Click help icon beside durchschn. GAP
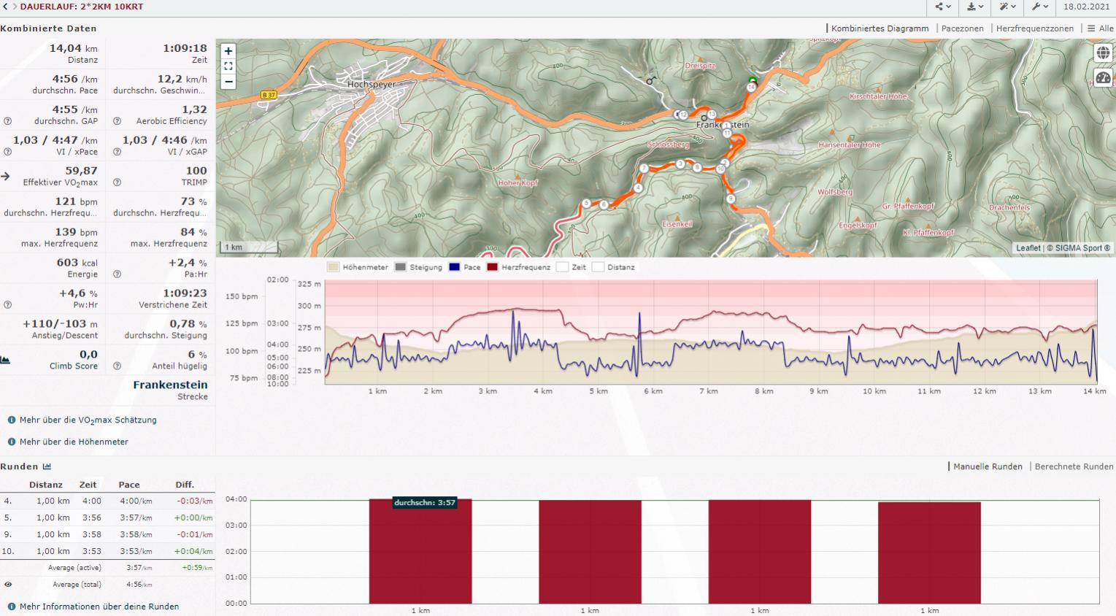The image size is (1116, 616). (7, 121)
